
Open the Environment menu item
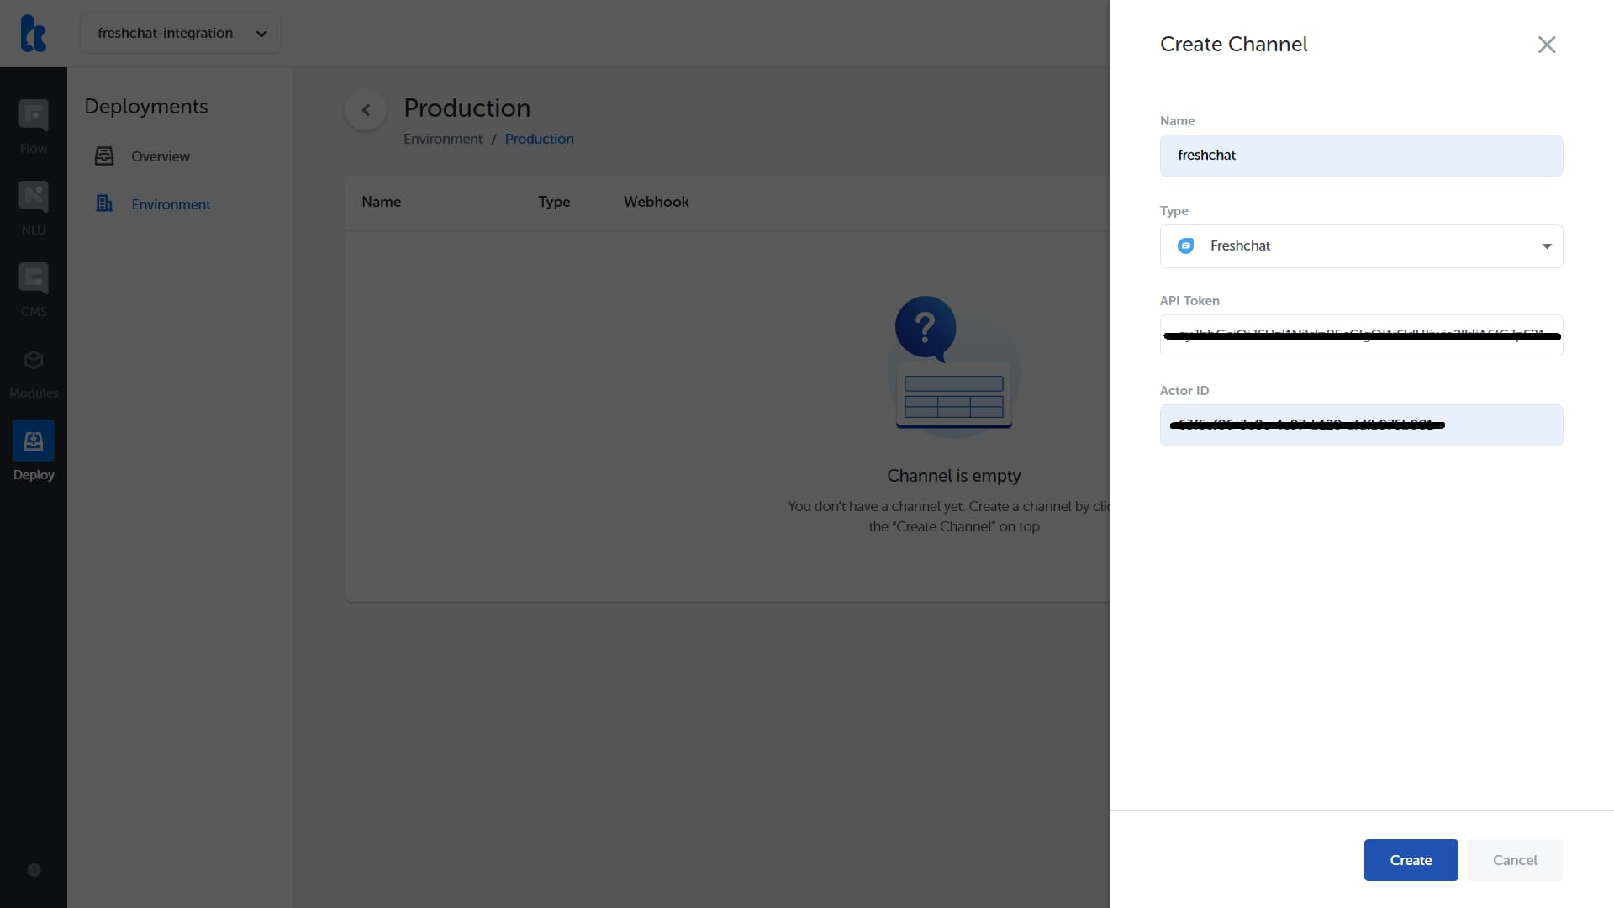[171, 204]
